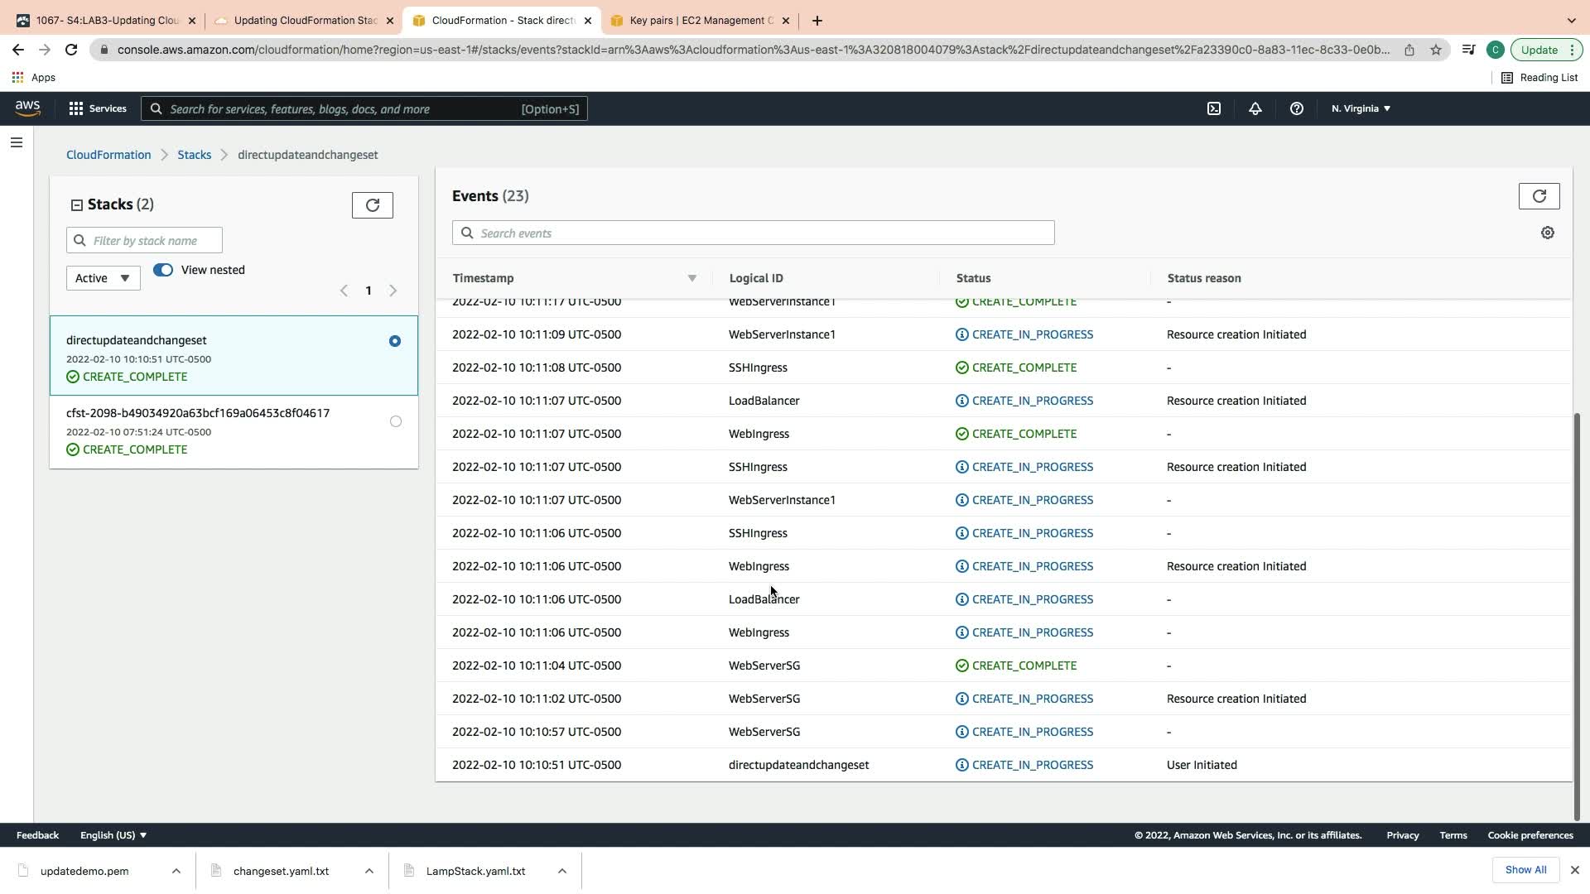Open Events table settings gear
Screen dimensions: 1590x894
(1547, 233)
